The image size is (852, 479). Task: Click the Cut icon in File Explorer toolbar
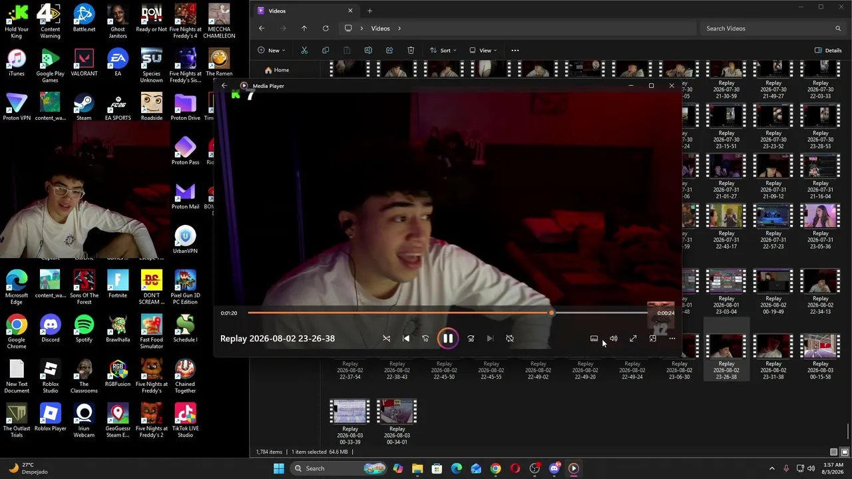pos(304,51)
